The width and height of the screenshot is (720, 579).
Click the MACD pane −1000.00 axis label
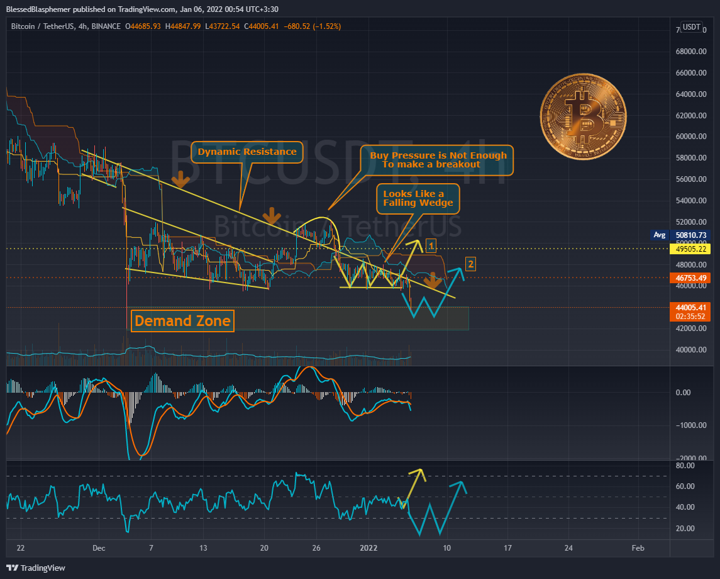pos(690,425)
